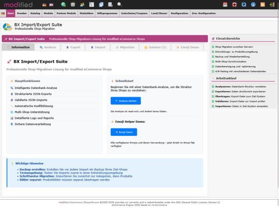Click the German flag language icon
Image resolution: width=279 pixels, height=208 pixels.
coord(44,5)
